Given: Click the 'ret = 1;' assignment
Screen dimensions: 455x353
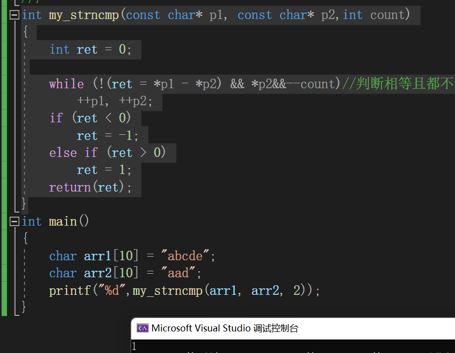Looking at the screenshot, I should (x=104, y=170).
